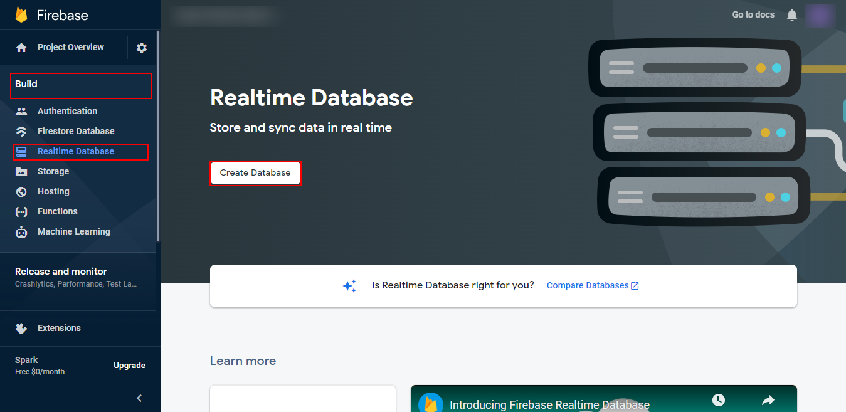Click the Storage image icon
The image size is (846, 412).
(x=21, y=172)
